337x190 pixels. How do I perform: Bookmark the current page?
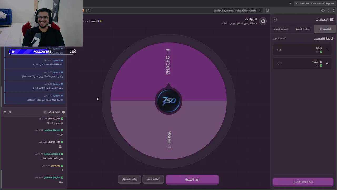coord(267,11)
